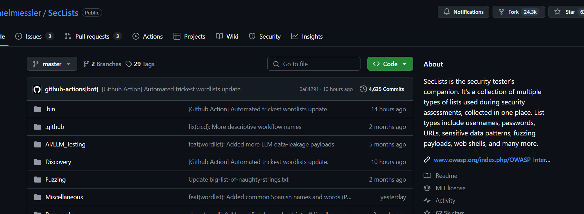The image size is (584, 214).
Task: Click the github-actions[bot] avatar icon
Action: pos(37,89)
